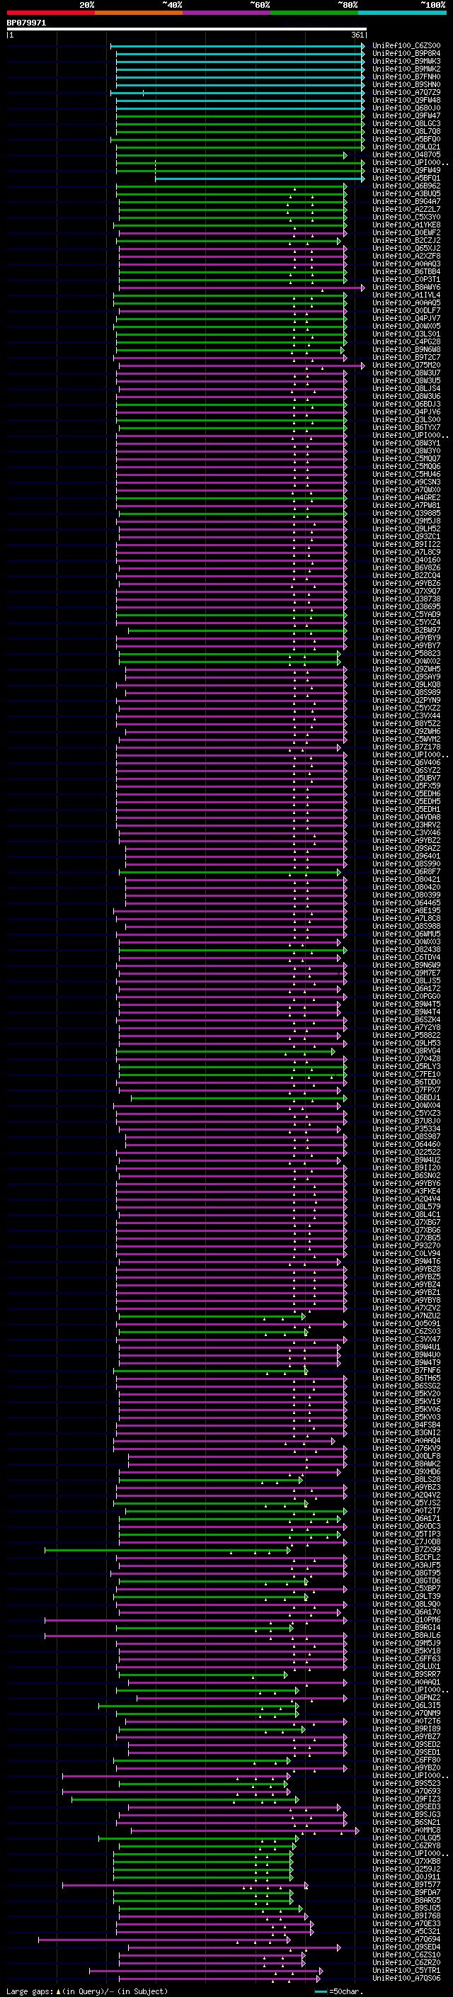Click hit label UniRef100_B8AJL6
Image resolution: width=453 pixels, height=1997 pixels.
tap(406, 1635)
